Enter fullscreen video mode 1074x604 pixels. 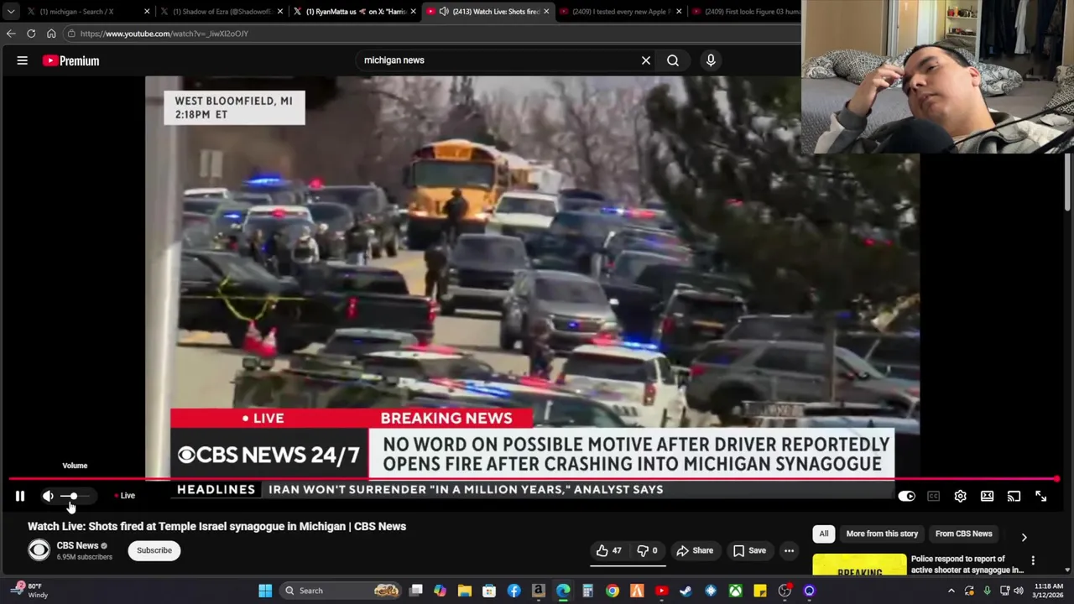1040,497
